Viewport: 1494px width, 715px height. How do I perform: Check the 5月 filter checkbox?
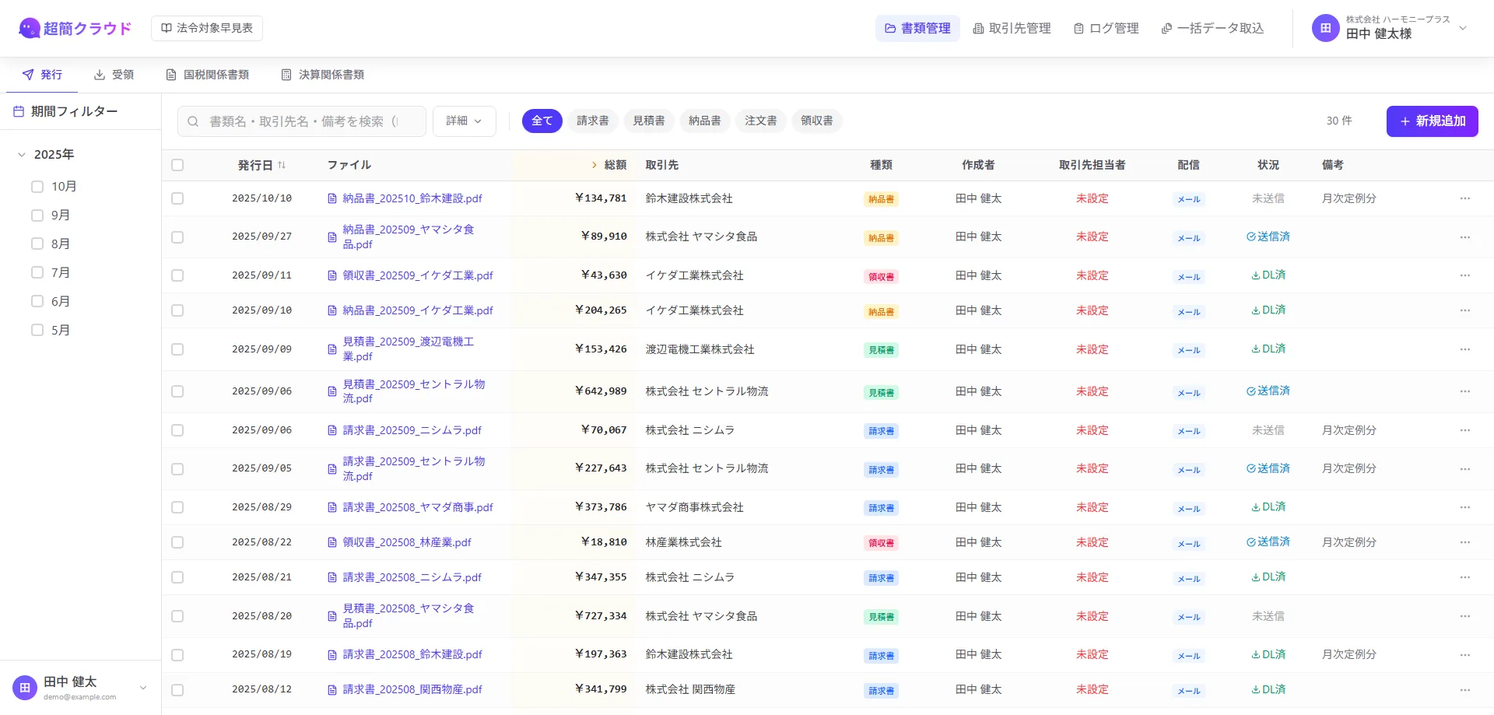[37, 331]
